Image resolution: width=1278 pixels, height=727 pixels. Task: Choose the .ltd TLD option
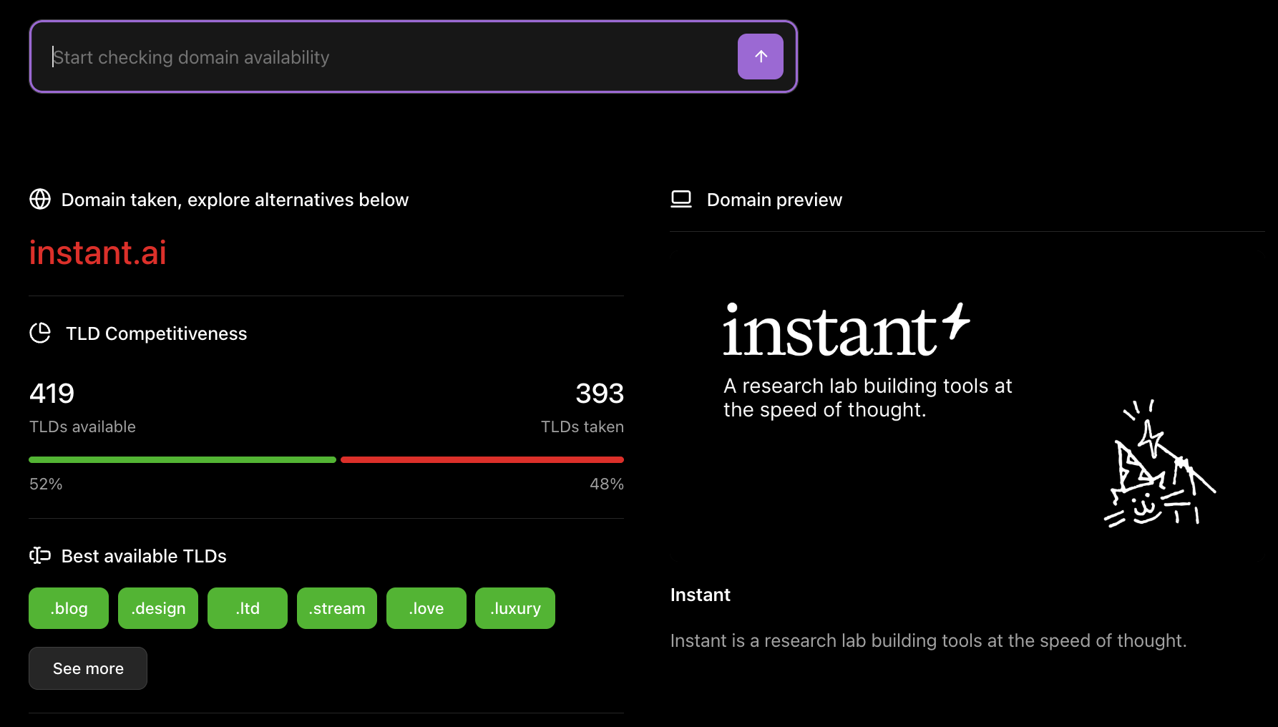pos(247,608)
